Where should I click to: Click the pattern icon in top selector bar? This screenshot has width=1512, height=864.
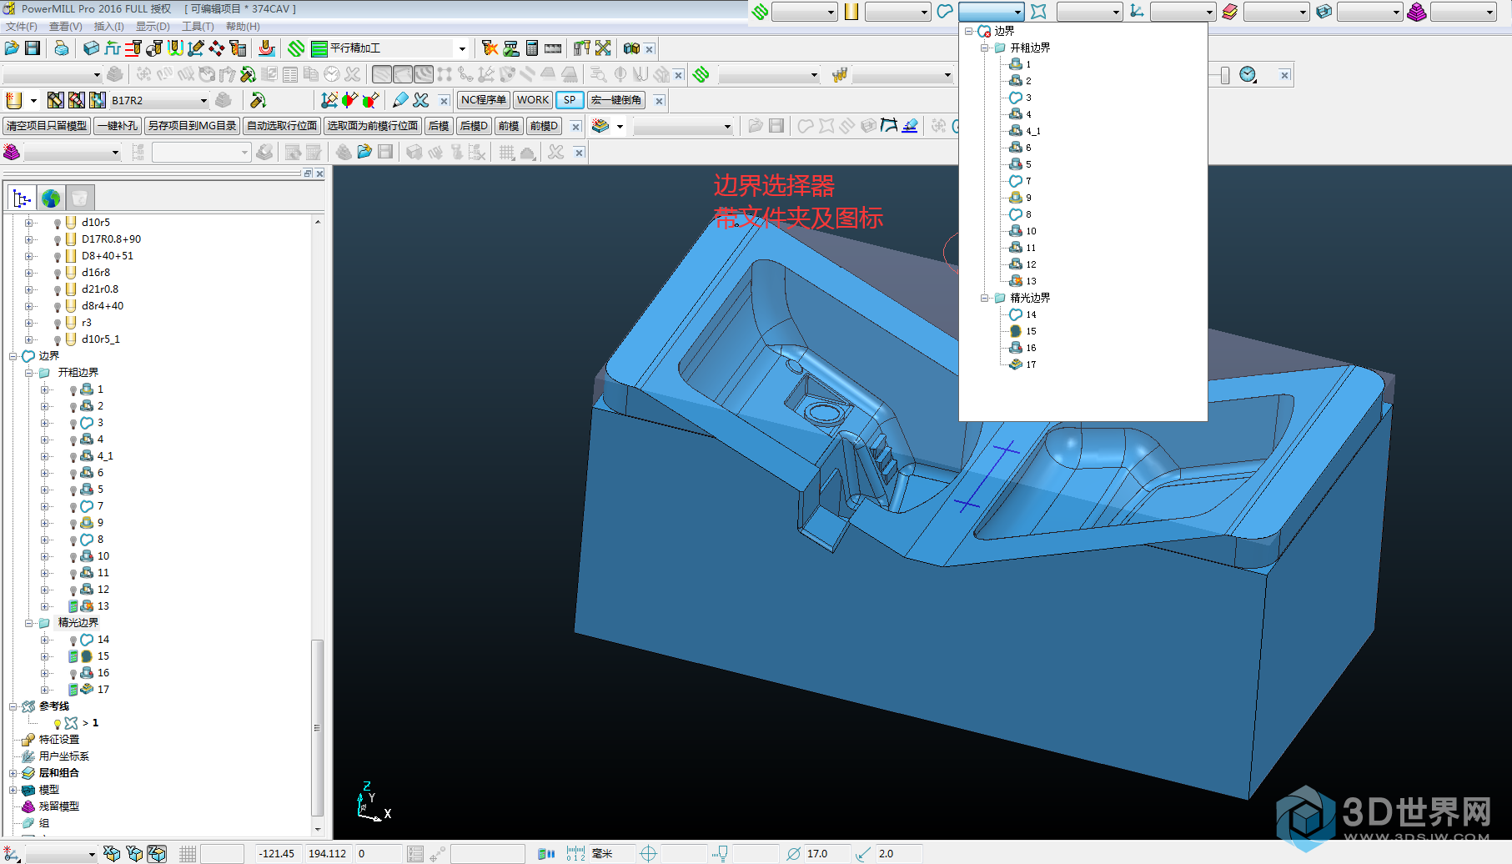pos(1038,12)
